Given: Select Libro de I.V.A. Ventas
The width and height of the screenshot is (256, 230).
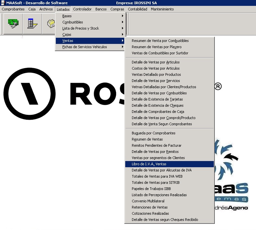Looking at the screenshot, I should click(x=149, y=164).
